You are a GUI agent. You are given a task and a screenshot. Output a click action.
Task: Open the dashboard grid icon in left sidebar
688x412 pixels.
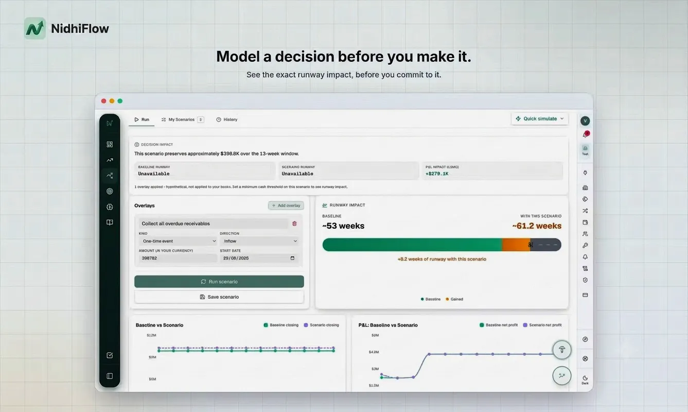[110, 145]
